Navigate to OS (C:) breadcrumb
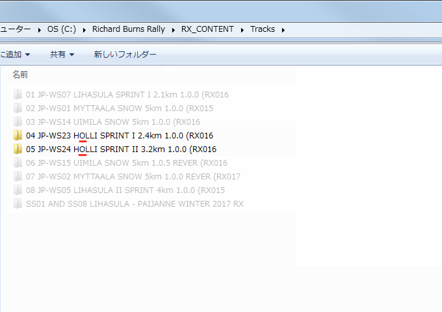This screenshot has height=312, width=442. [62, 29]
